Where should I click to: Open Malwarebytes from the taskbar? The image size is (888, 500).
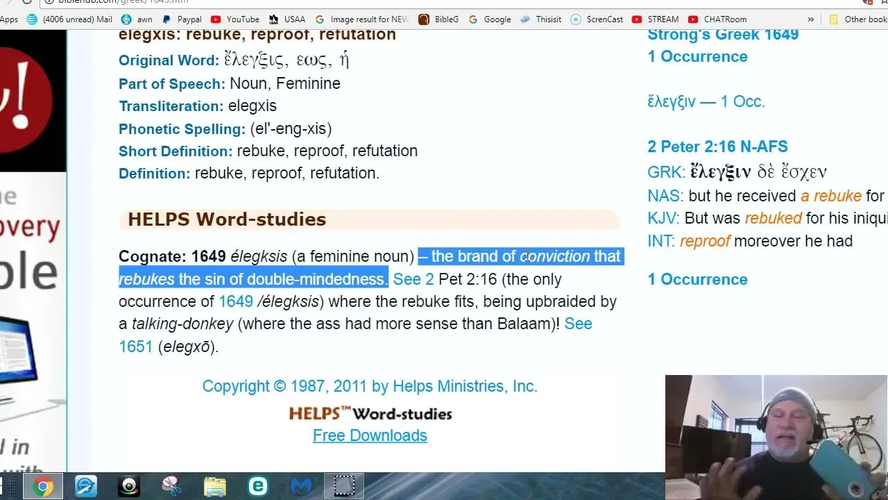301,487
